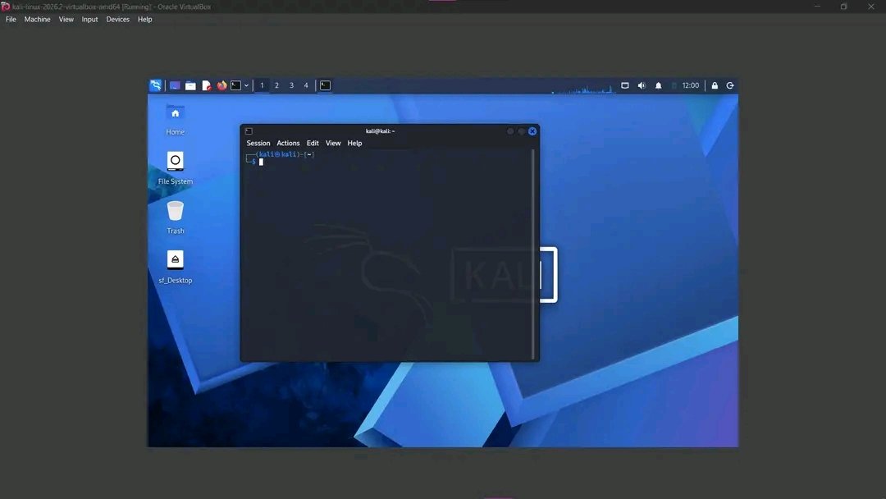The height and width of the screenshot is (499, 886).
Task: Open the File System desktop icon
Action: 176,168
